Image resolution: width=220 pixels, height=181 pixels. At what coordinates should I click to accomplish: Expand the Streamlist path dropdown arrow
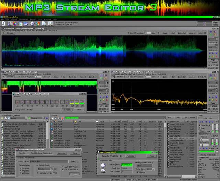click(x=164, y=118)
